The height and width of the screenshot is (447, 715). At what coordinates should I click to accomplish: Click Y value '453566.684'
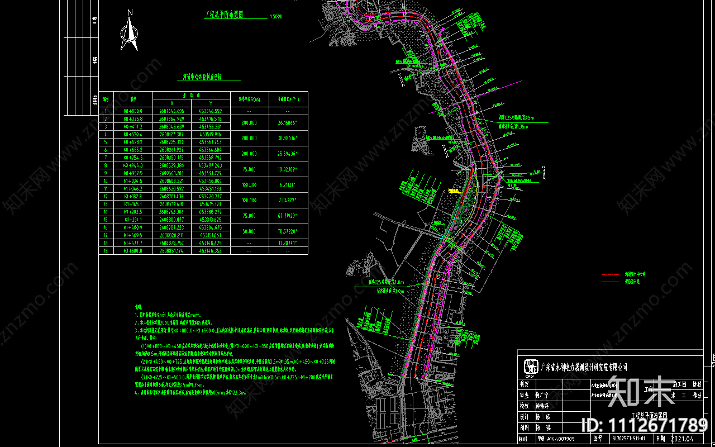pos(210,150)
